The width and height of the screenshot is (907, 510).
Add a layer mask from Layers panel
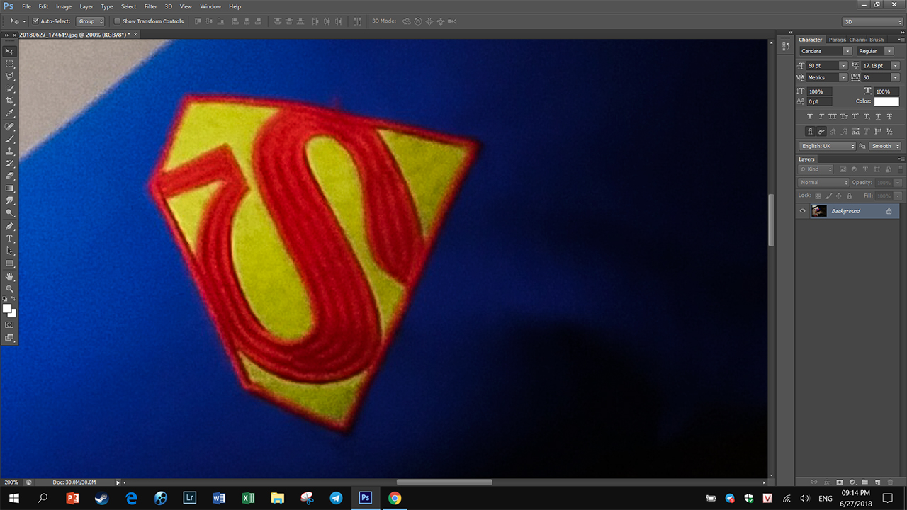(x=839, y=482)
